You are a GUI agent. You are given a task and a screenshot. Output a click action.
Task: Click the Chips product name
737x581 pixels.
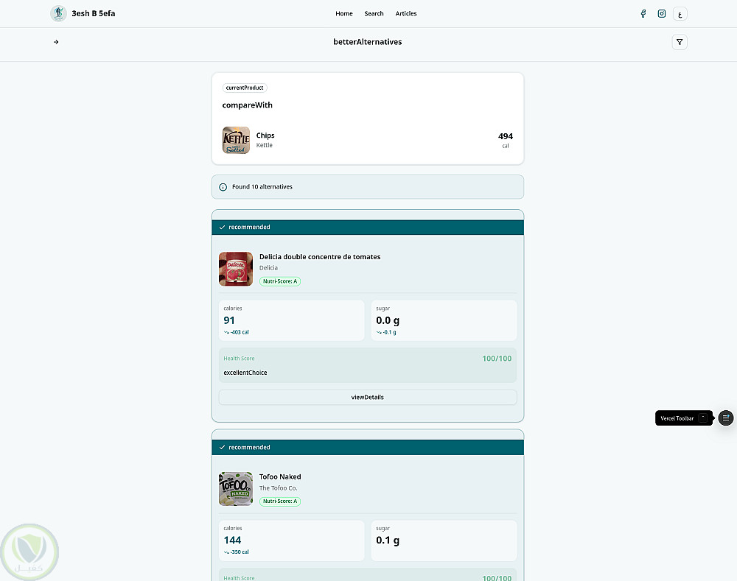click(265, 135)
